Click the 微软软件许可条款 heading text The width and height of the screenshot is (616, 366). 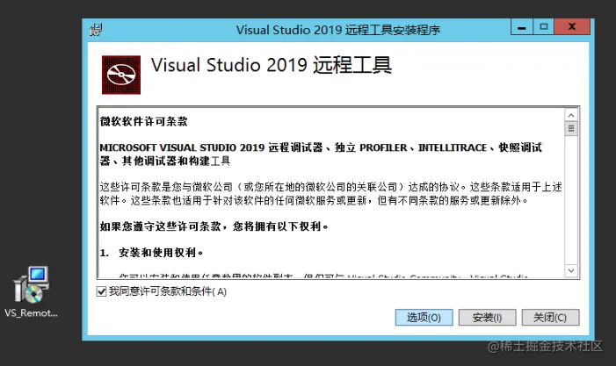point(144,122)
